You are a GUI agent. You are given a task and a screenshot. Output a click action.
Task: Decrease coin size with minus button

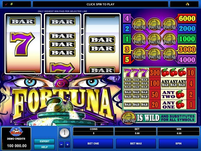pos(62,145)
